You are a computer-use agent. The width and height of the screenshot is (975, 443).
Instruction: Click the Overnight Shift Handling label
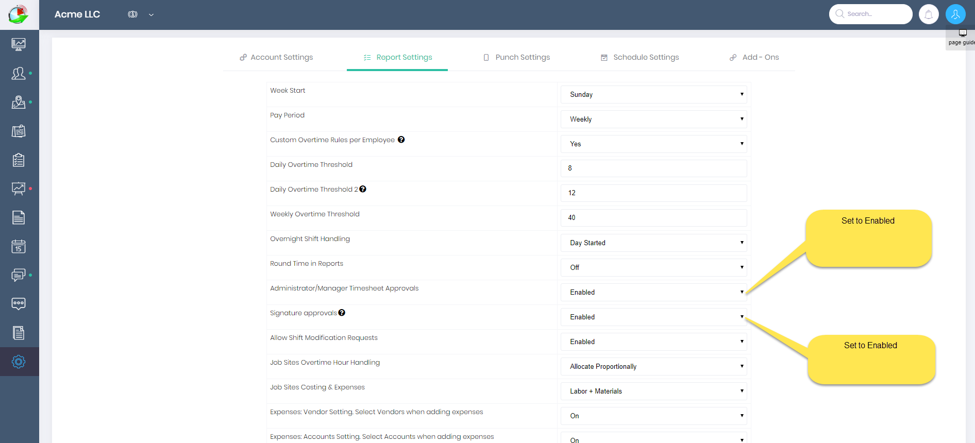point(310,238)
